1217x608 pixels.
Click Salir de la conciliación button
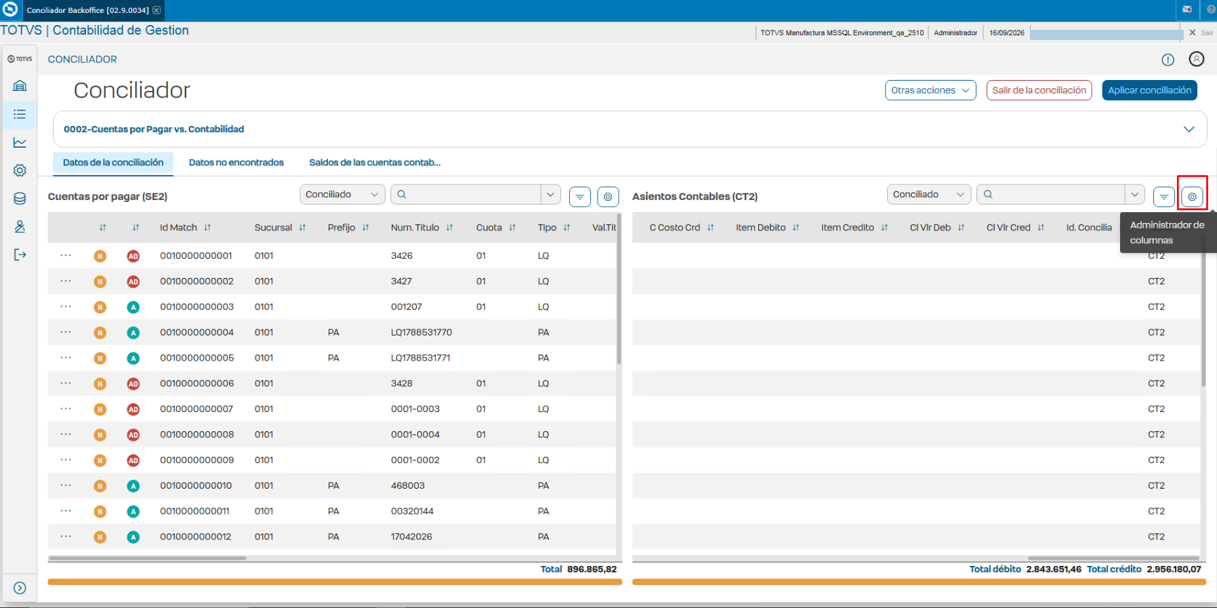click(x=1039, y=90)
